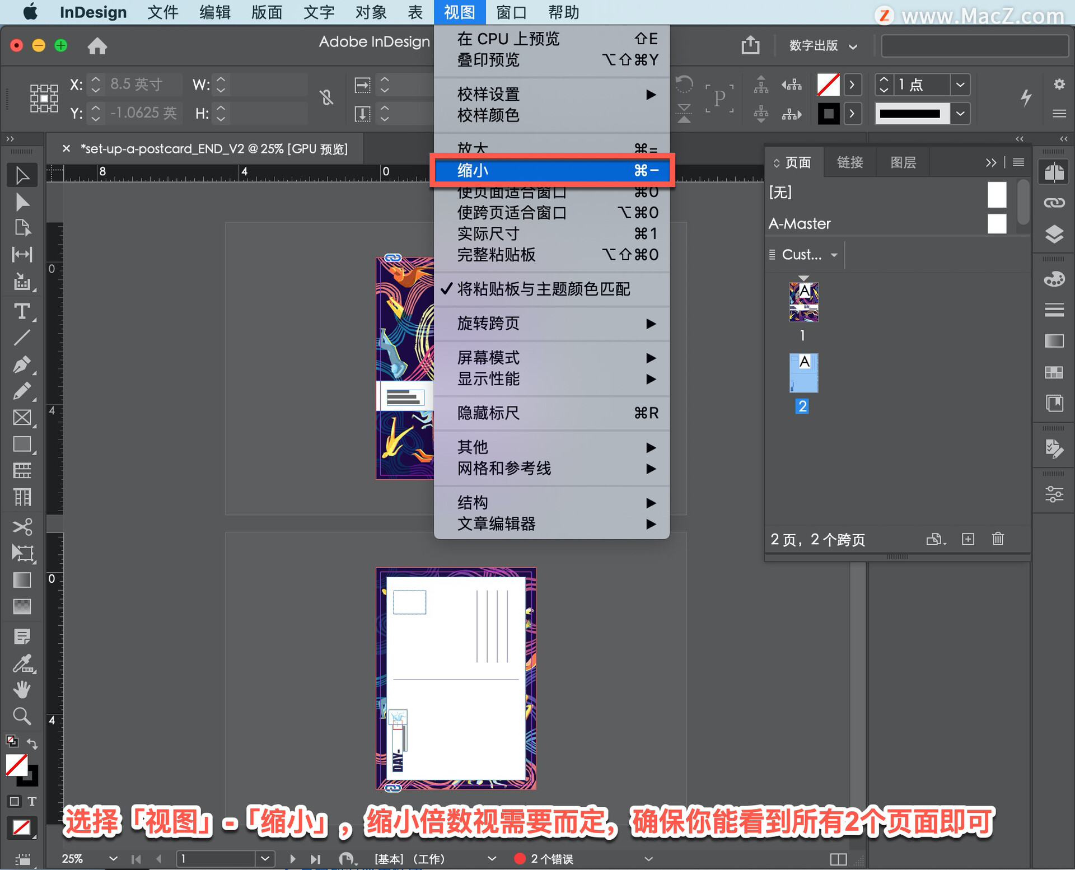Select the Pen tool
1075x870 pixels.
click(x=22, y=364)
